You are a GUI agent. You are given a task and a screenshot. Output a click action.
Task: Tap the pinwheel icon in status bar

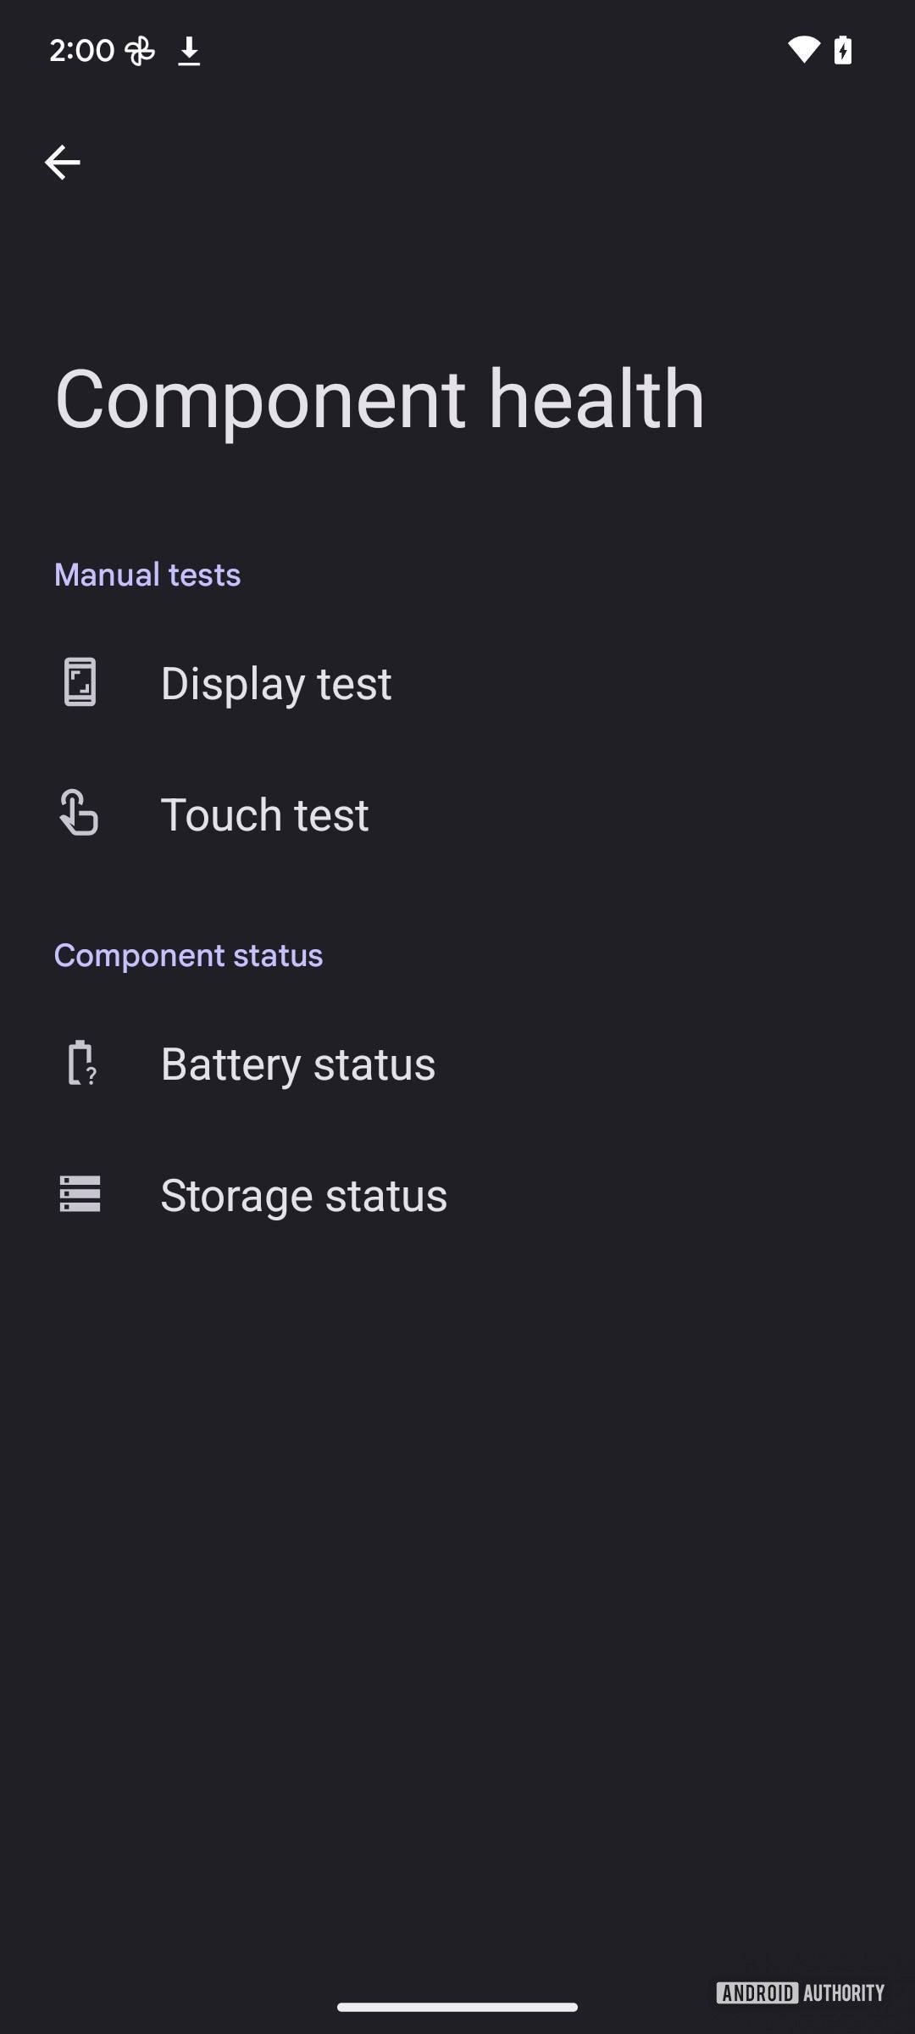click(140, 51)
